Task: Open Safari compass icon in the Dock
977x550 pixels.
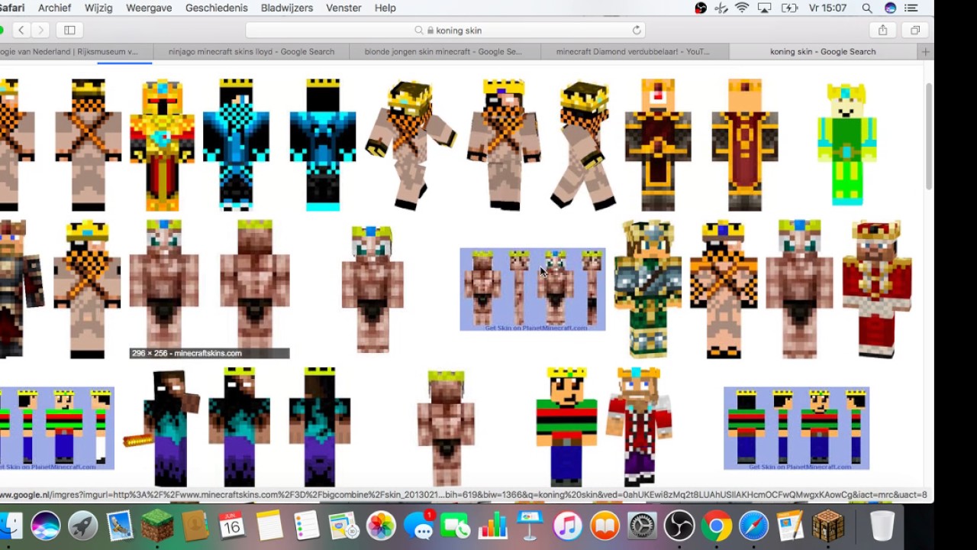Action: click(753, 526)
